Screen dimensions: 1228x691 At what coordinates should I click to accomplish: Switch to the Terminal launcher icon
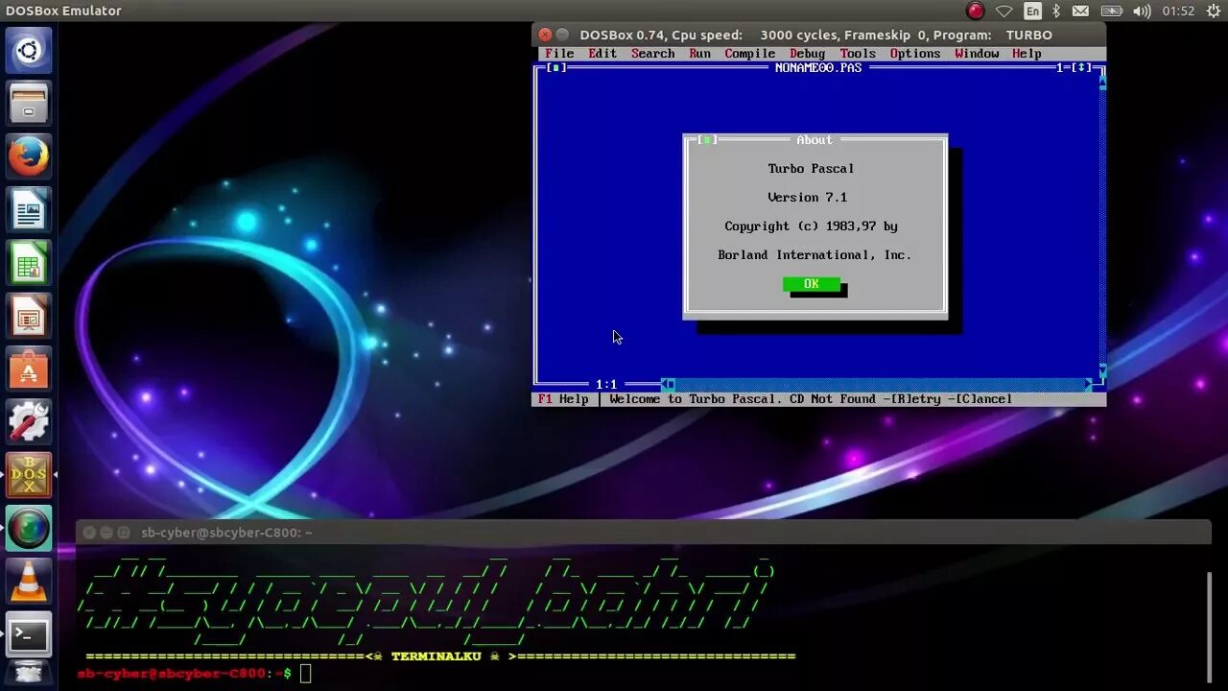[x=29, y=634]
